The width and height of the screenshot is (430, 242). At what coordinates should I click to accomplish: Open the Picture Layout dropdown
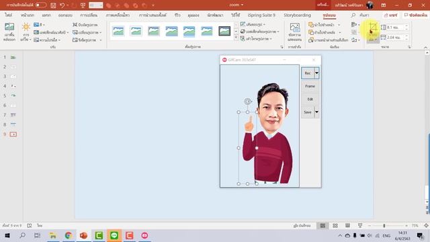[x=256, y=39]
